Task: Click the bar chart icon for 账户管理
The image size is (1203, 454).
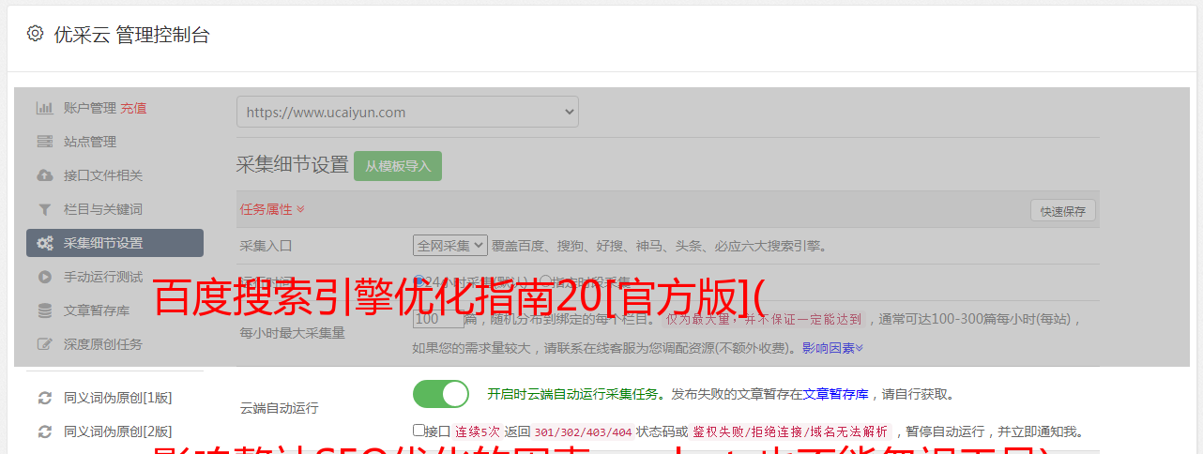Action: 44,108
